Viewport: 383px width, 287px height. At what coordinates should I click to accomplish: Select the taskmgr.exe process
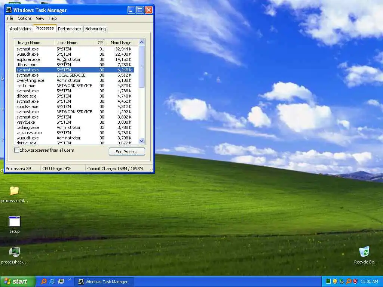75,128
